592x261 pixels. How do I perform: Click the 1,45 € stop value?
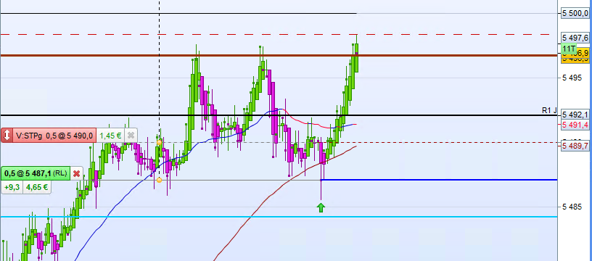110,136
